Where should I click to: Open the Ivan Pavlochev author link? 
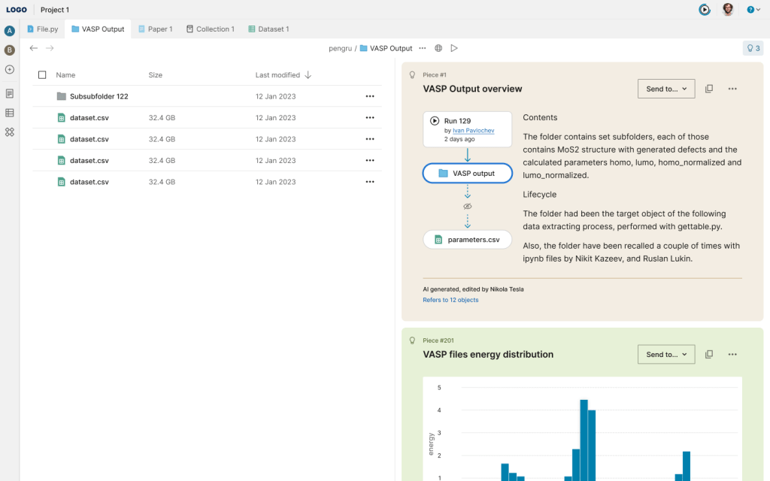click(x=473, y=130)
